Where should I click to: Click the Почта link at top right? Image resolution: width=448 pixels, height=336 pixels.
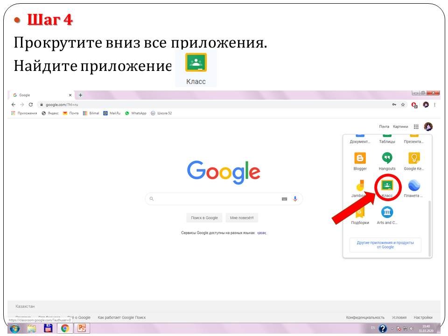click(384, 126)
